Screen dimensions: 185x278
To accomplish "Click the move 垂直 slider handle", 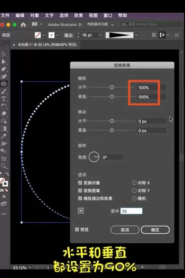I will click(112, 130).
